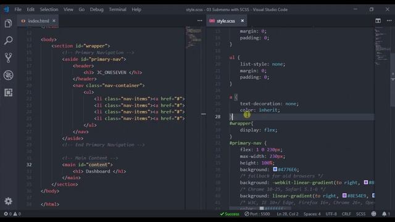The height and width of the screenshot is (222, 395).
Task: Click the index.html minimap
Action: pyautogui.click(x=193, y=37)
